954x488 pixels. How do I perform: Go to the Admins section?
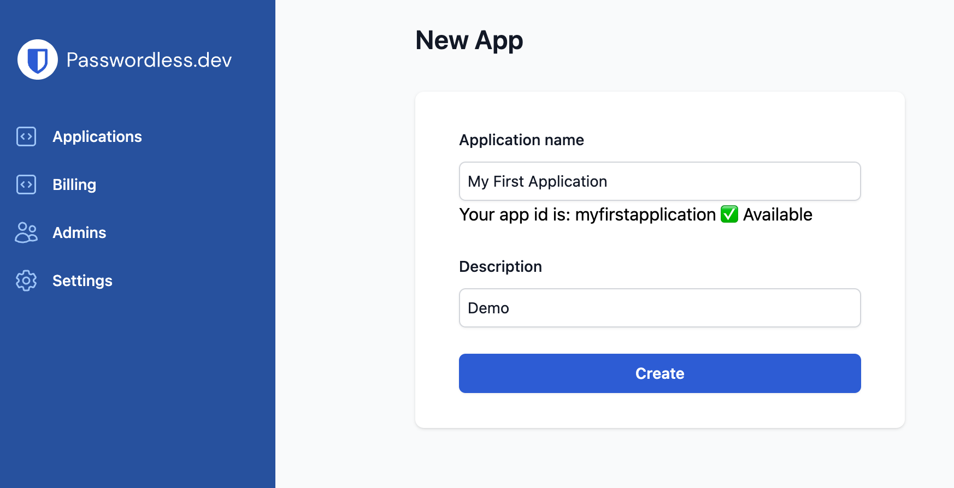pos(79,233)
